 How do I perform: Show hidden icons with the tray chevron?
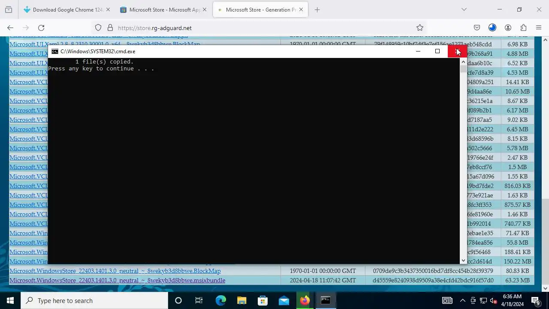462,300
